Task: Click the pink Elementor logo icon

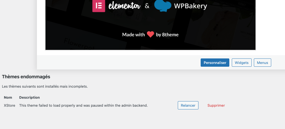Action: coord(98,6)
